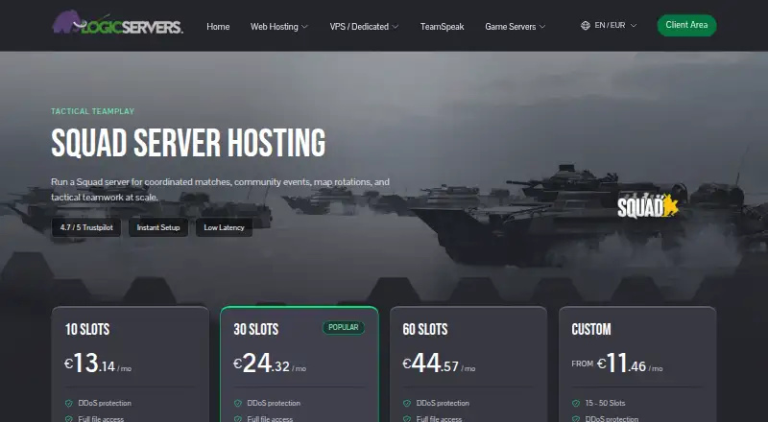Click the €13.14 /mo price
Screen dimensions: 768x422
click(x=98, y=363)
